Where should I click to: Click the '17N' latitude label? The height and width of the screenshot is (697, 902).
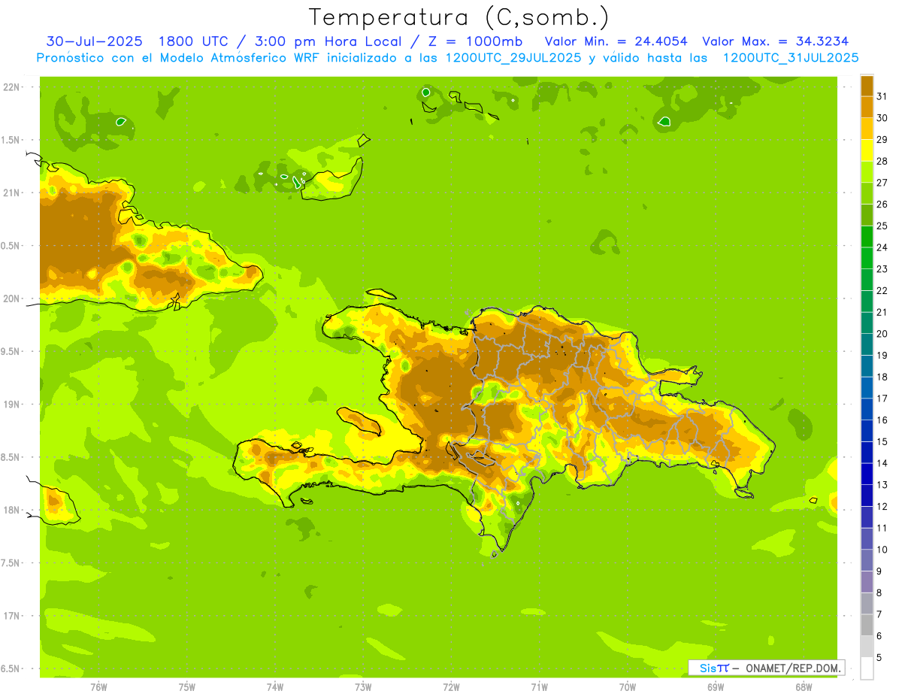pos(12,616)
